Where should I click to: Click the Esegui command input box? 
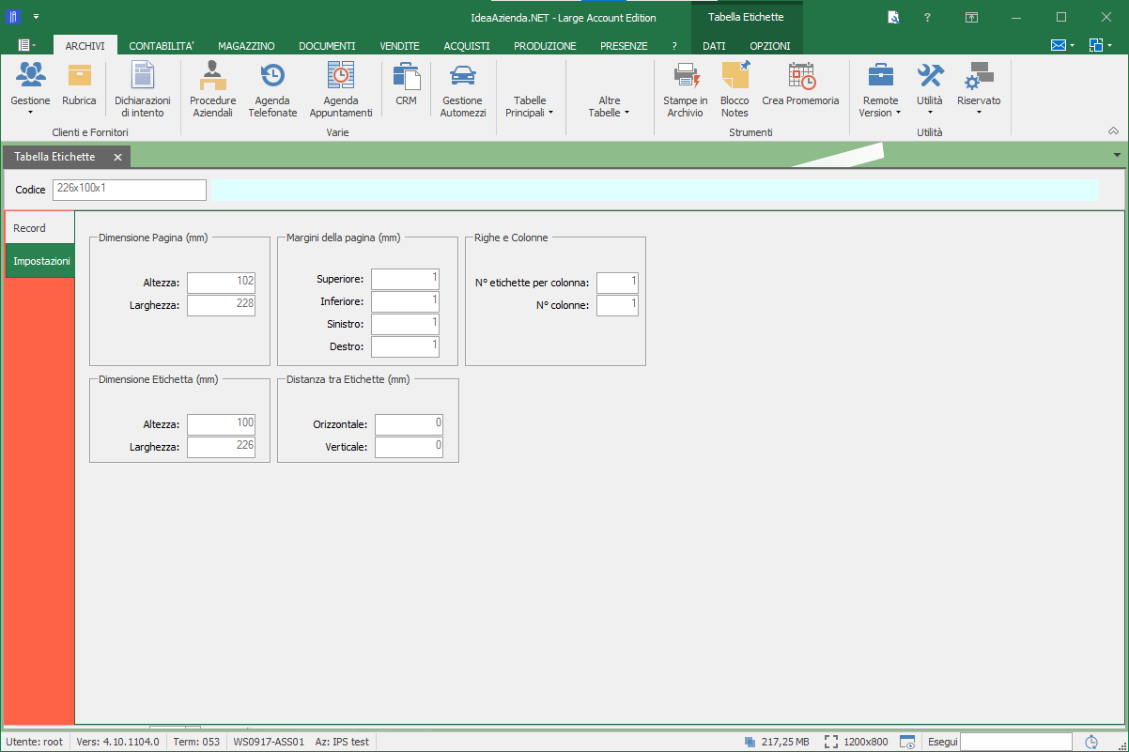click(1015, 742)
